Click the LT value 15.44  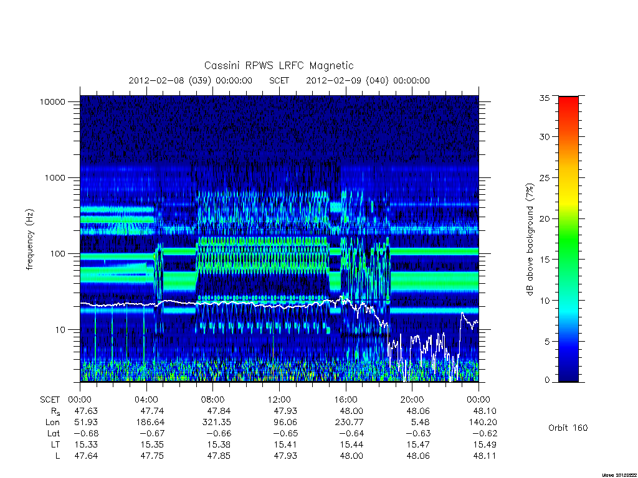[x=351, y=444]
